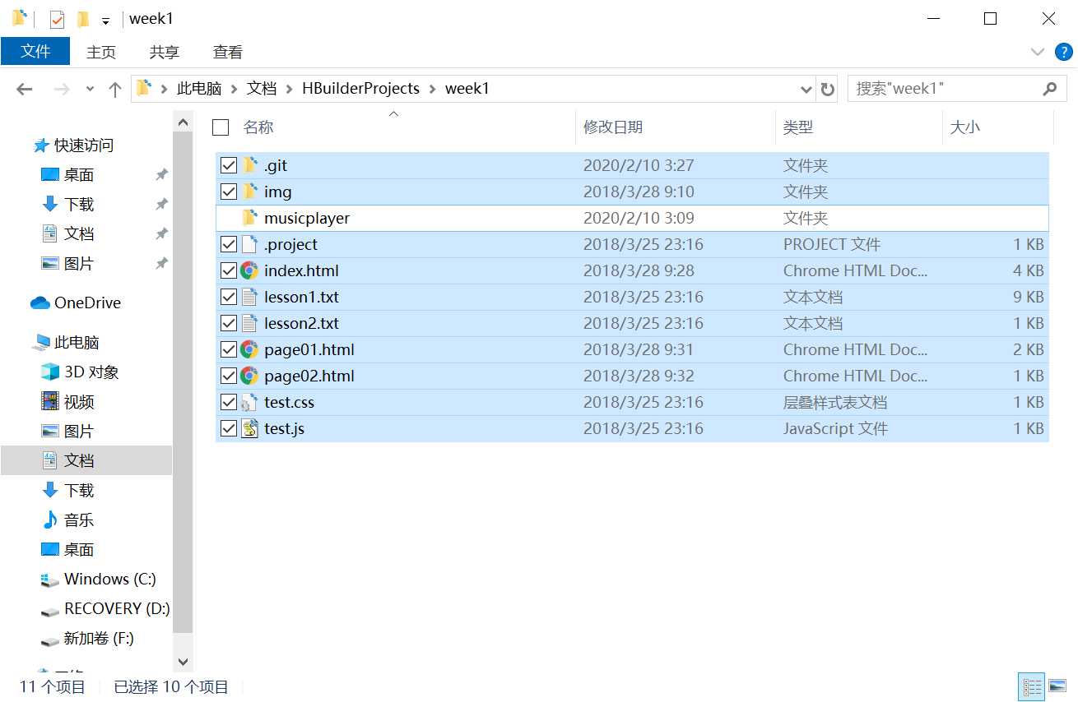Open RECOVERY (D:) drive

coord(117,609)
